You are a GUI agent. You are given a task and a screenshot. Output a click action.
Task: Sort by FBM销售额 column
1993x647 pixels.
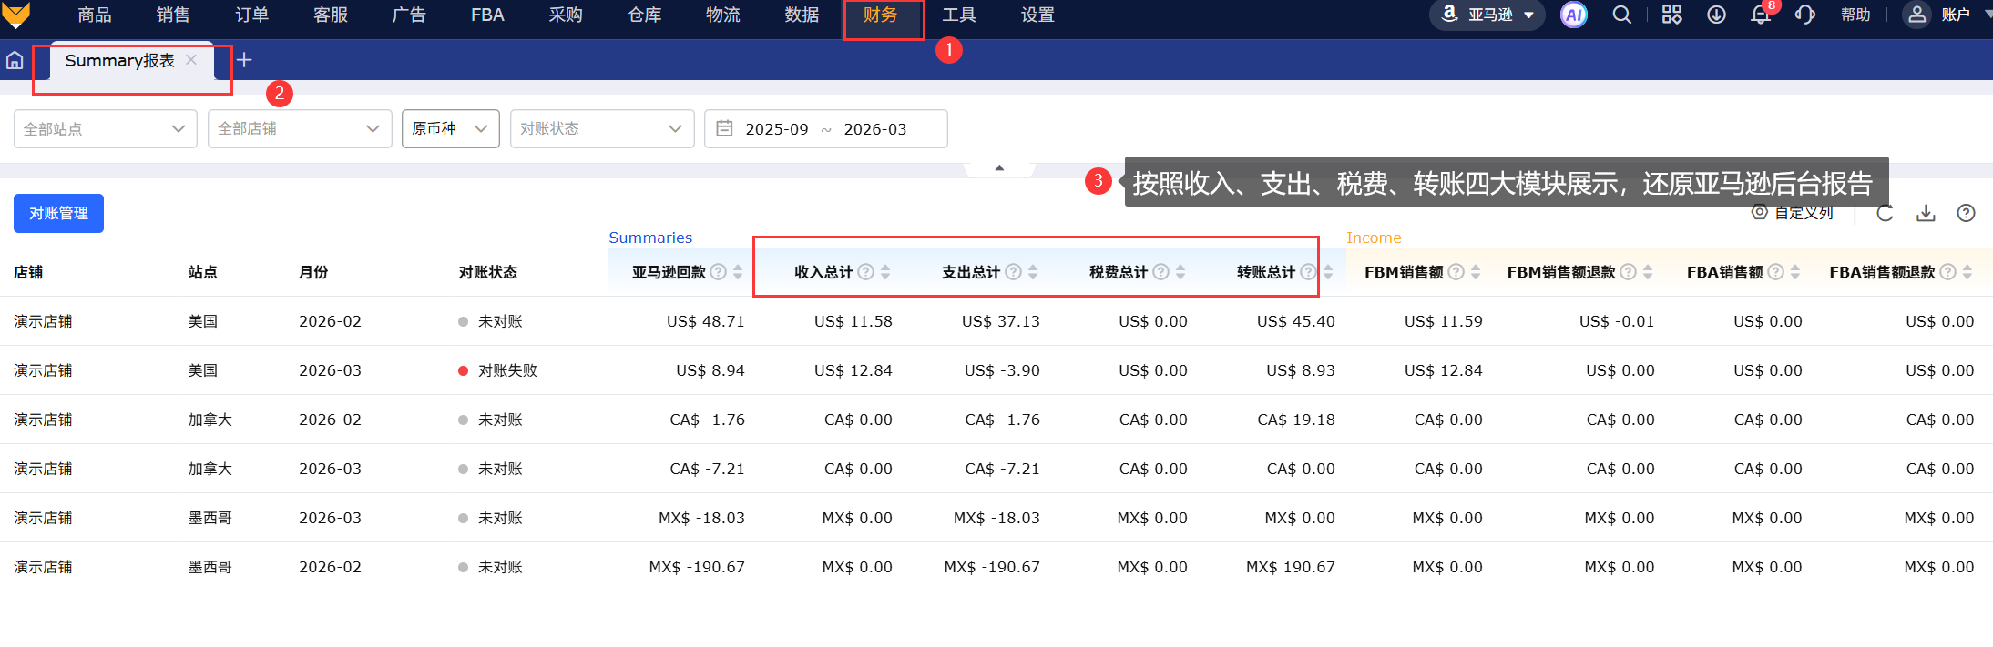pos(1476,272)
